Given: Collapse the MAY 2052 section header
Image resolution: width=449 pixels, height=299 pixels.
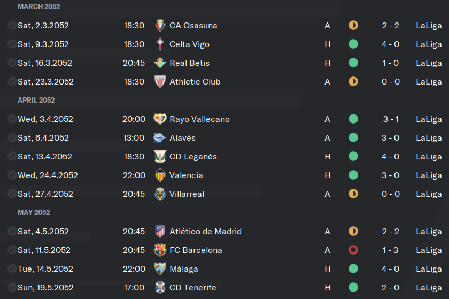Looking at the screenshot, I should [34, 212].
